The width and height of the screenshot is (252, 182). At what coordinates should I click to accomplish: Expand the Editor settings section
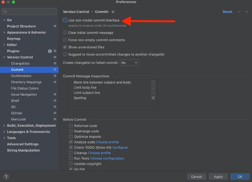point(4,45)
